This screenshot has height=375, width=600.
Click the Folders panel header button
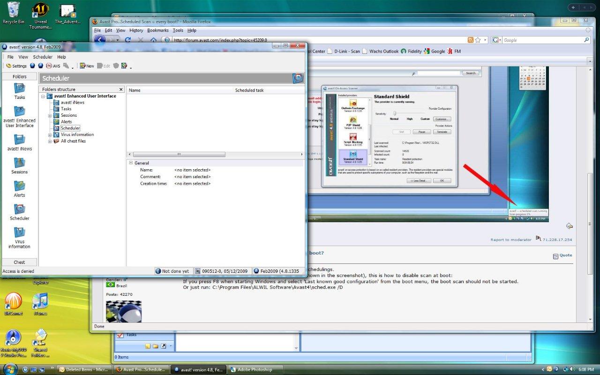click(19, 76)
